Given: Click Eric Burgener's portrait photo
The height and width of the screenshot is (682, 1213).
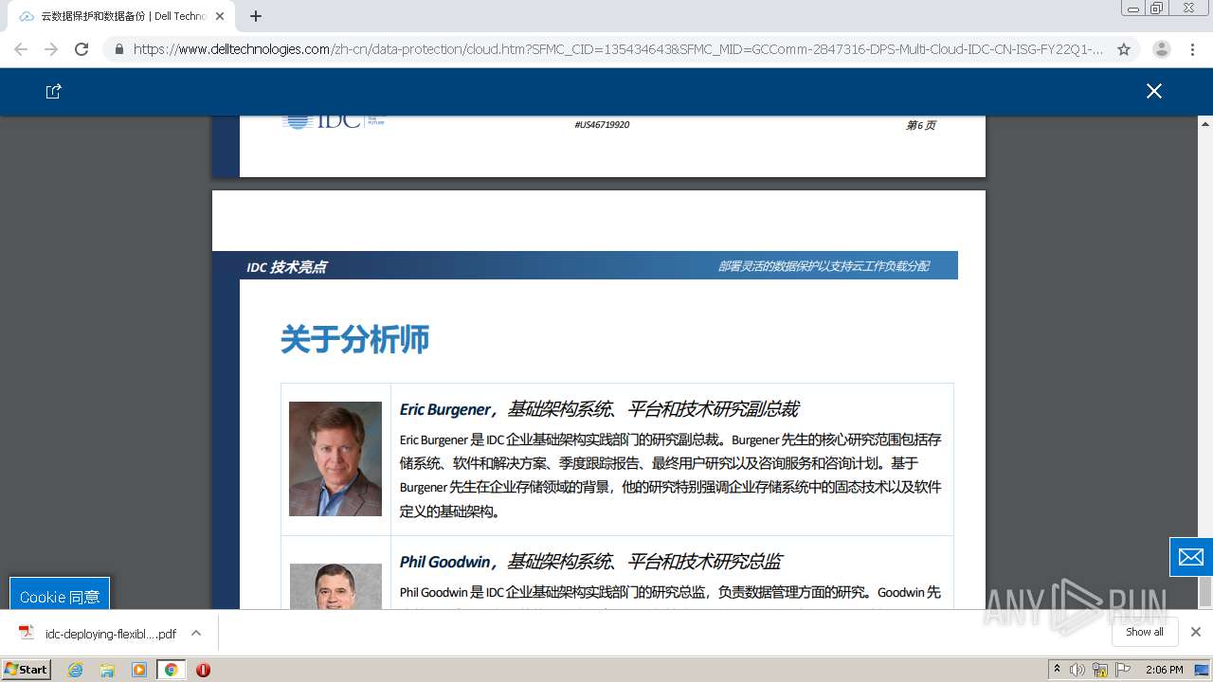Looking at the screenshot, I should (335, 458).
